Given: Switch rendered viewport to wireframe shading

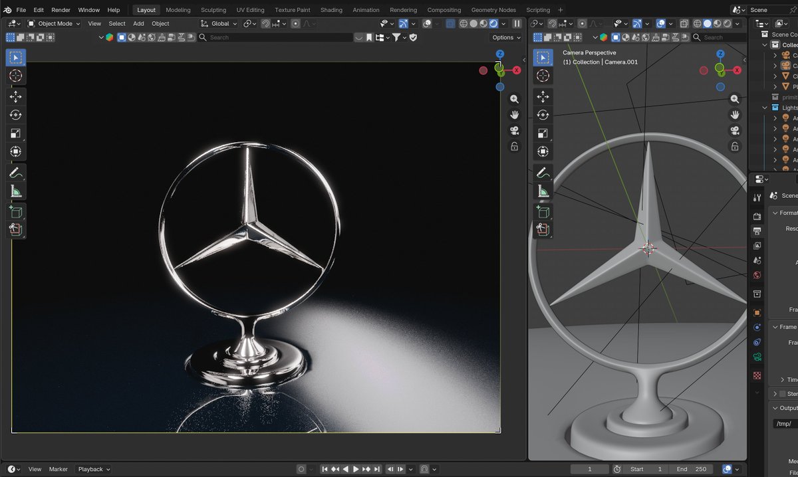Looking at the screenshot, I should pyautogui.click(x=464, y=23).
